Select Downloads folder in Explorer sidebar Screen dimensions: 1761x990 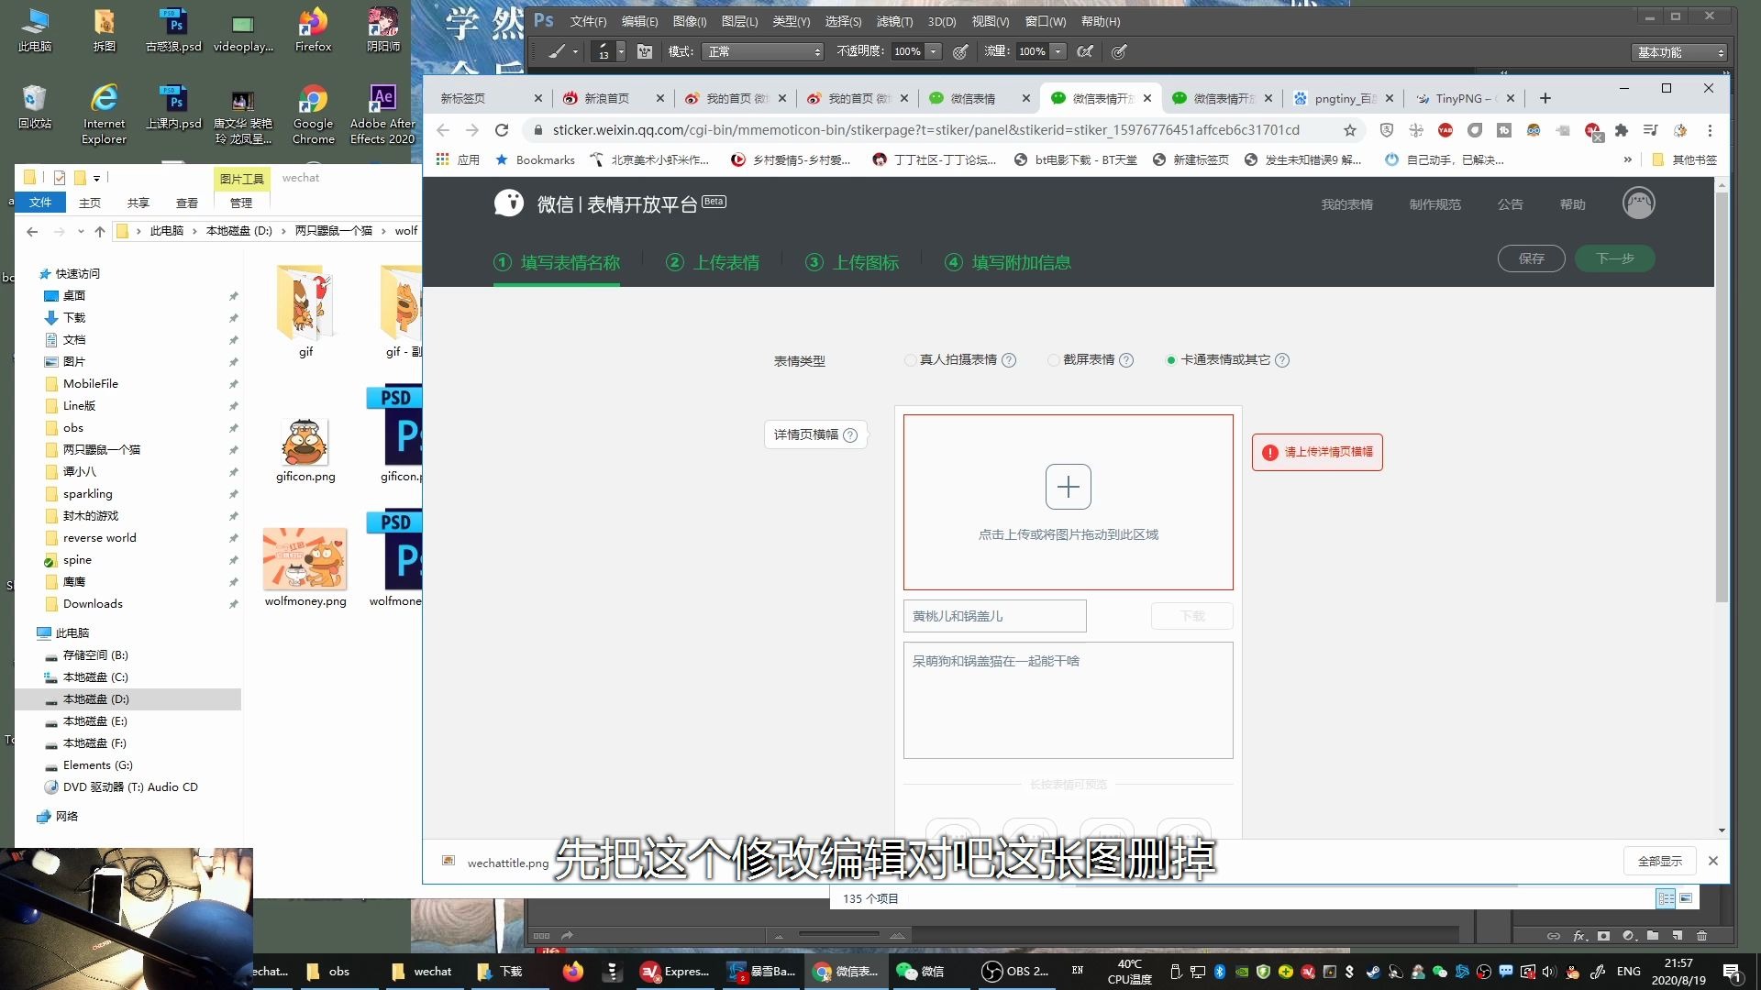pyautogui.click(x=93, y=604)
